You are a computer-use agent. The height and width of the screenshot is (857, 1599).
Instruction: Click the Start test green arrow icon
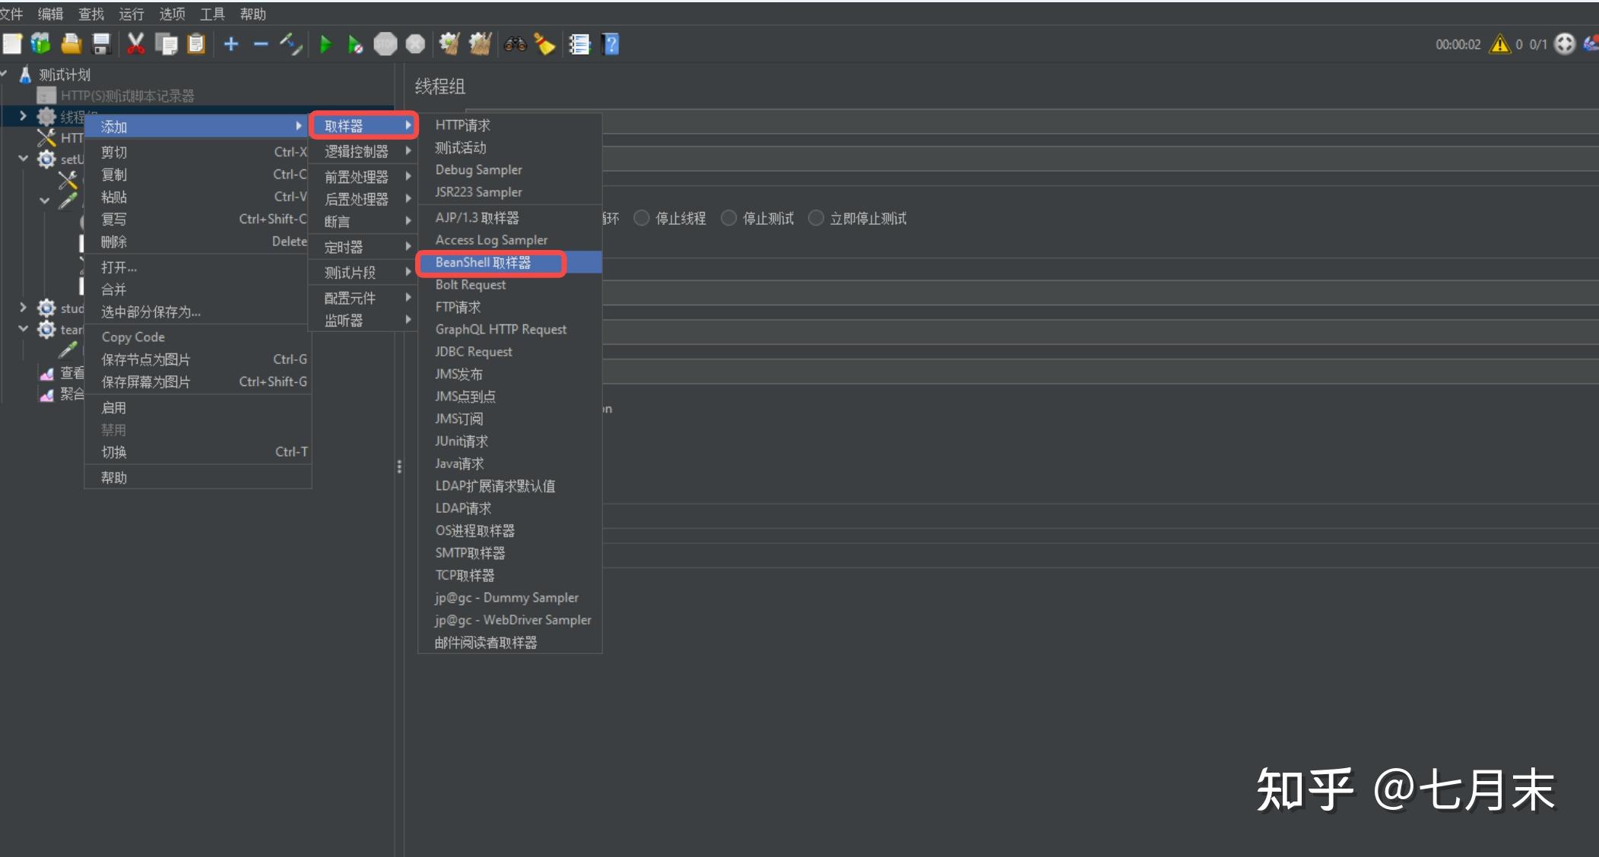(x=325, y=44)
